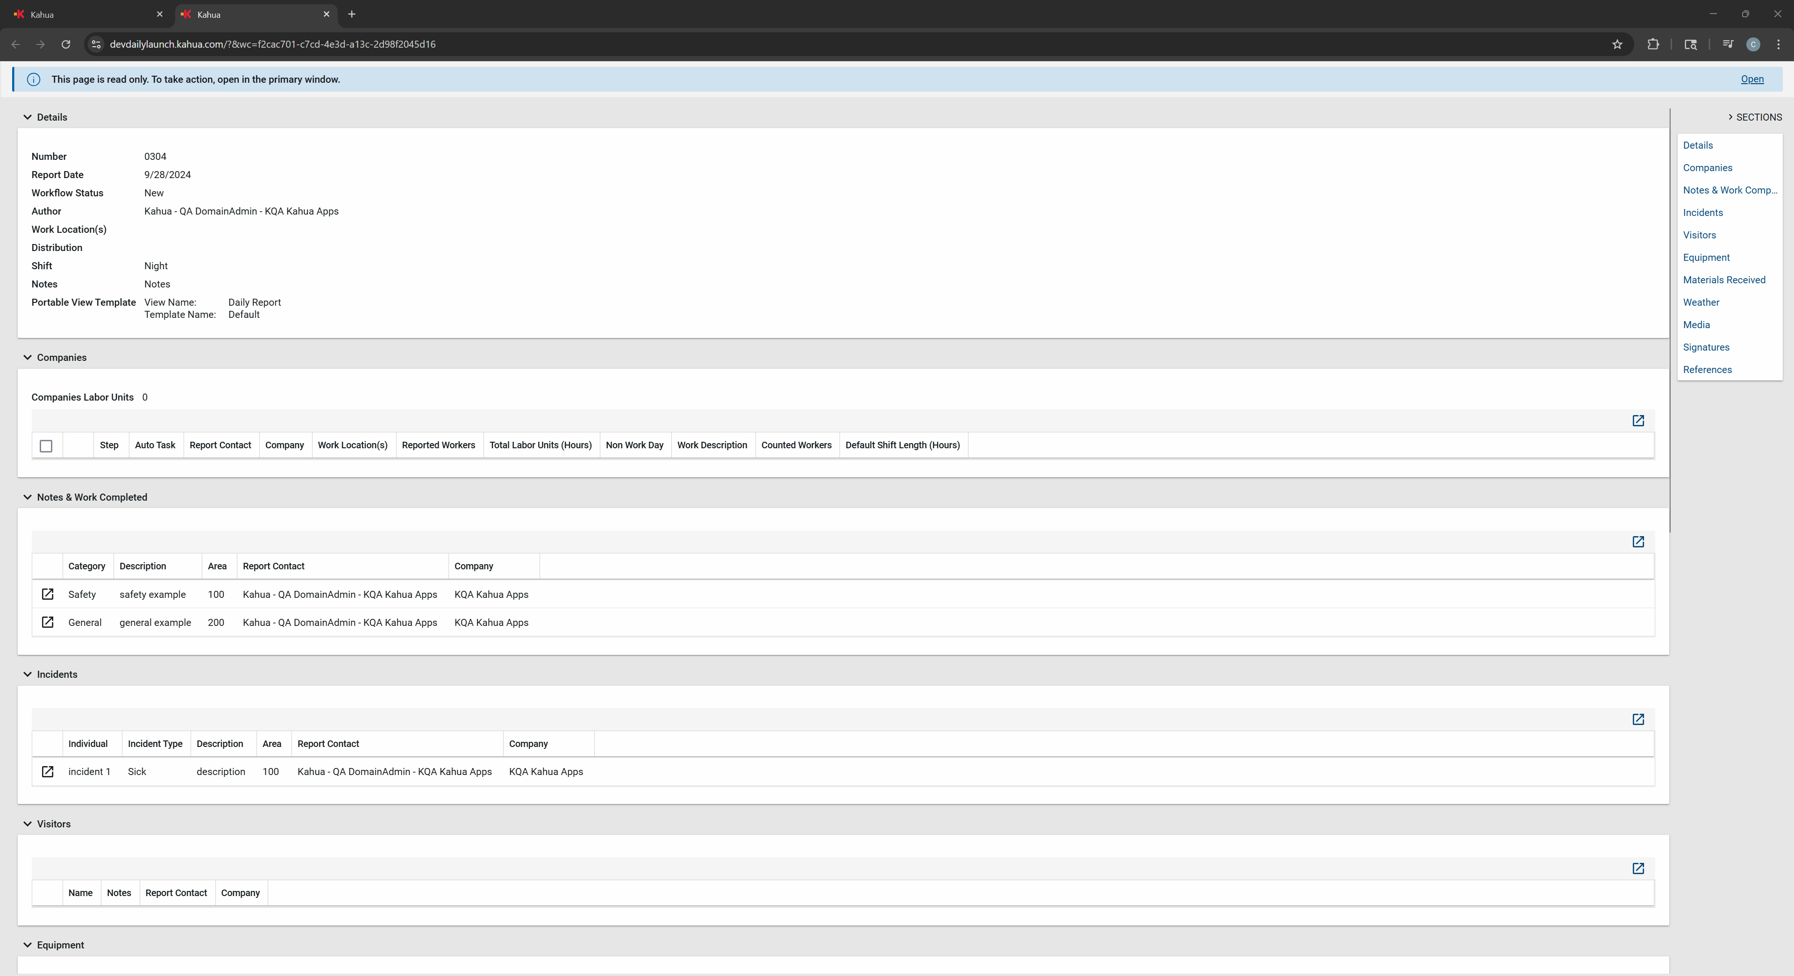Image resolution: width=1794 pixels, height=976 pixels.
Task: Pop out the Visitors table
Action: (1638, 868)
